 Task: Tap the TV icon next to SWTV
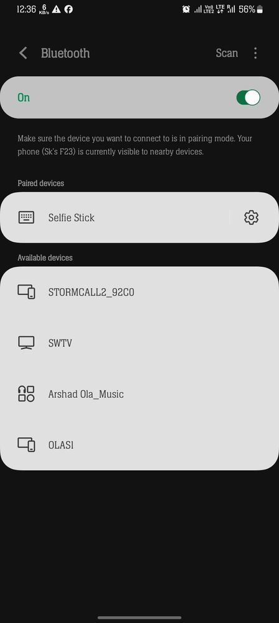(x=26, y=343)
